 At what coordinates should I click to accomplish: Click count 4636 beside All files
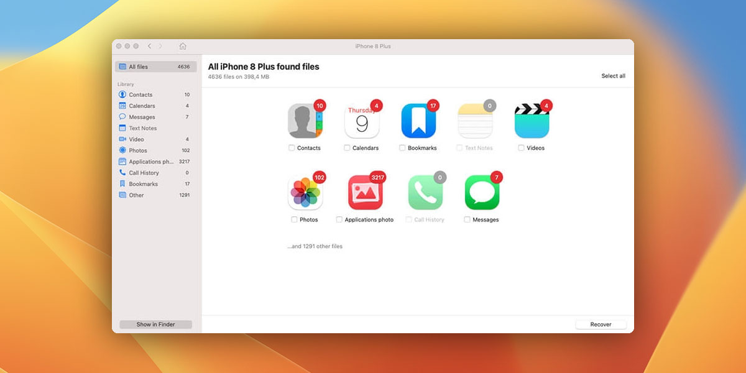tap(183, 67)
